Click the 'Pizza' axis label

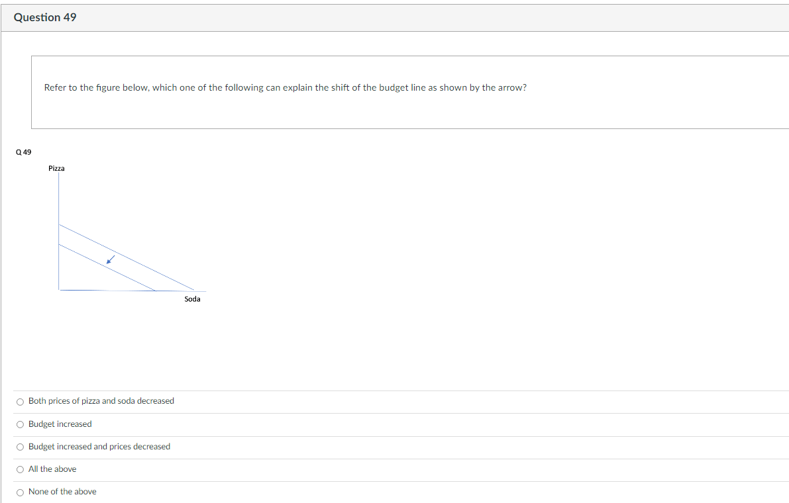click(56, 168)
